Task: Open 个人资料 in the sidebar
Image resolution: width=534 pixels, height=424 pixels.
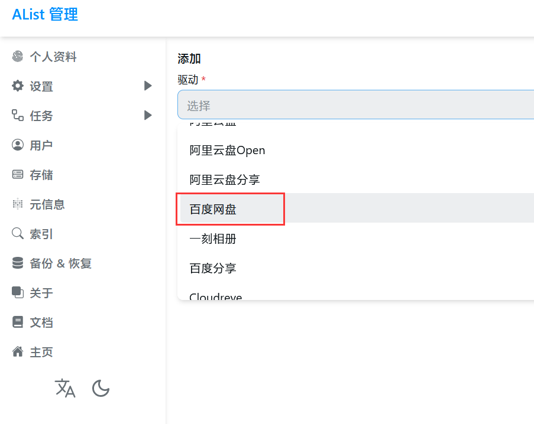Action: click(53, 57)
